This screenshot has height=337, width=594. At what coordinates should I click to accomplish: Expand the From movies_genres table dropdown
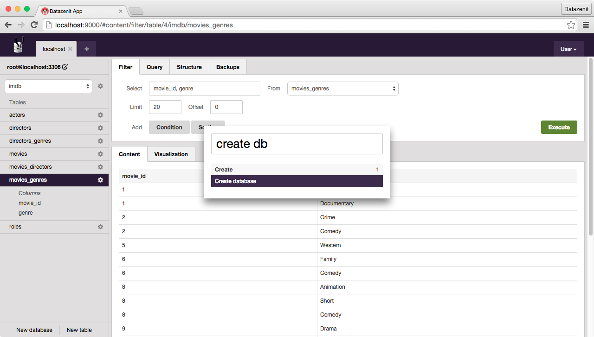(x=342, y=89)
